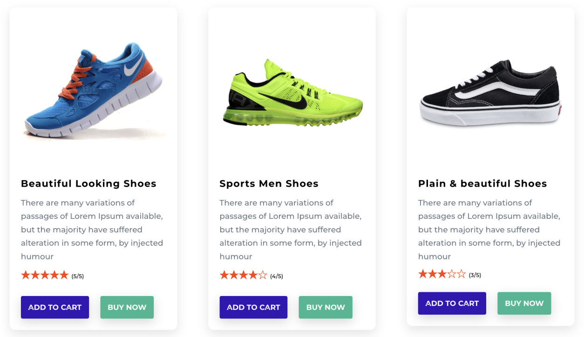Open the blue running shoe image
Viewport: 584px width, 337px height.
tap(93, 90)
